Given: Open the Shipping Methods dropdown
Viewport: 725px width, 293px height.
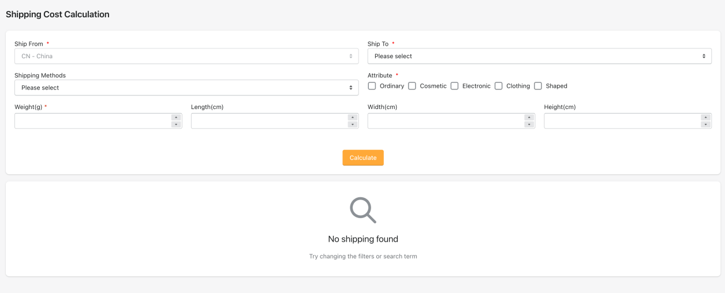Looking at the screenshot, I should click(x=186, y=88).
